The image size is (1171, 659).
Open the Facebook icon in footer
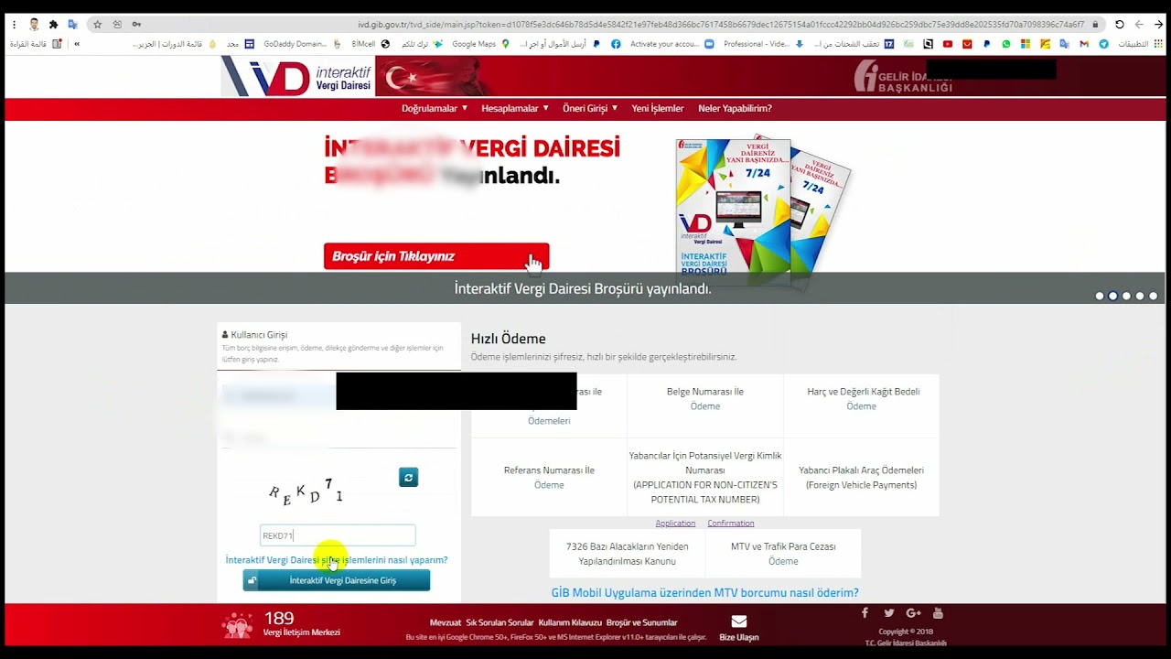tap(865, 613)
